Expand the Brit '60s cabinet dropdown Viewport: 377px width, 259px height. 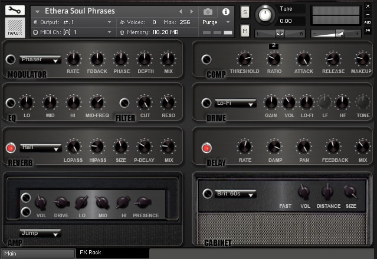click(235, 194)
